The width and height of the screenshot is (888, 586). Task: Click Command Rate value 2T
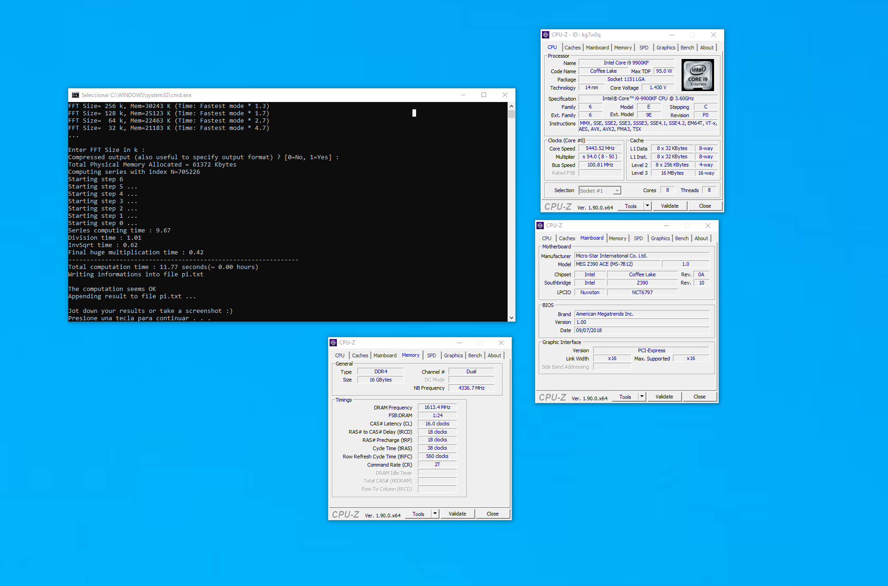[437, 464]
